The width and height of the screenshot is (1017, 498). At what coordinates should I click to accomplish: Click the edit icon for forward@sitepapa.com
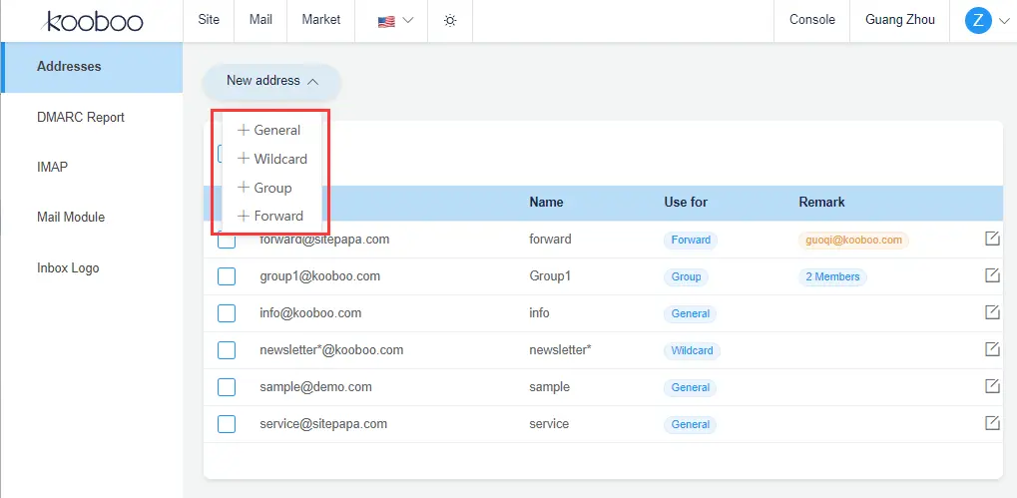pos(992,239)
